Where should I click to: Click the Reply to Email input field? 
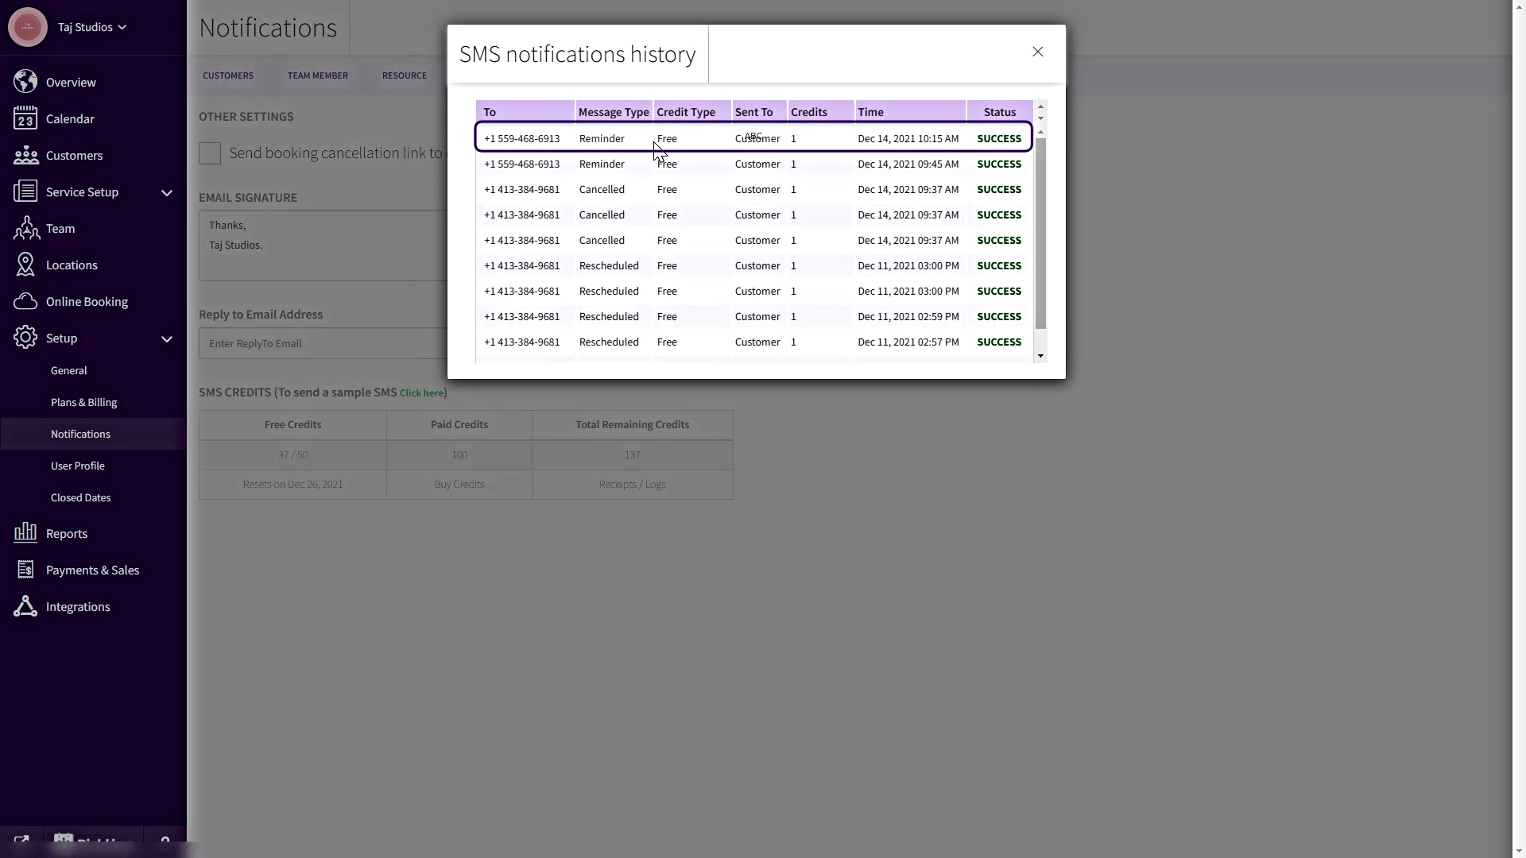click(x=322, y=343)
